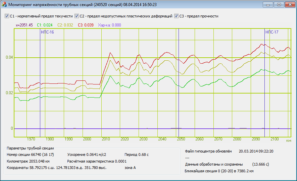The height and width of the screenshot is (181, 297).
Task: Click the application icon in the title bar
Action: click(x=4, y=5)
